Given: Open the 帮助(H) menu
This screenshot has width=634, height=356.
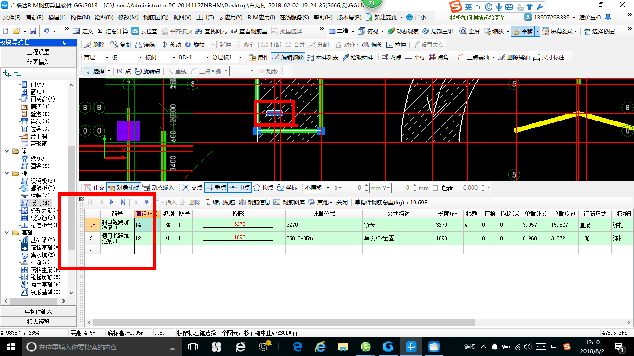Looking at the screenshot, I should click(x=323, y=17).
